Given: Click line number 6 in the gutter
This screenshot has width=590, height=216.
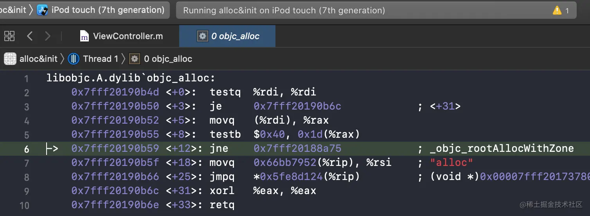Looking at the screenshot, I should point(26,149).
